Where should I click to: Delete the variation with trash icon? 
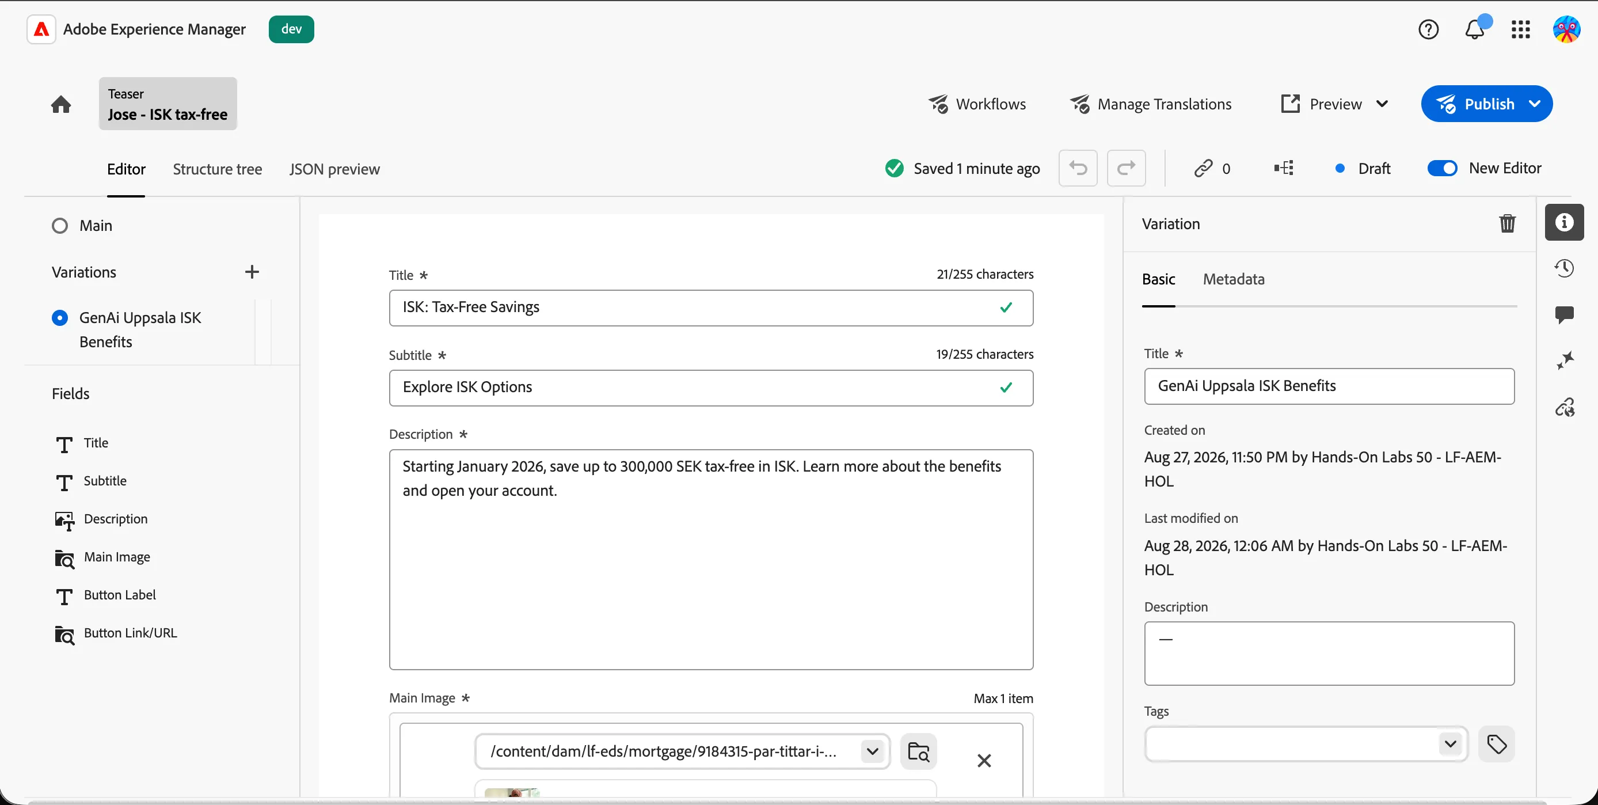click(1507, 223)
